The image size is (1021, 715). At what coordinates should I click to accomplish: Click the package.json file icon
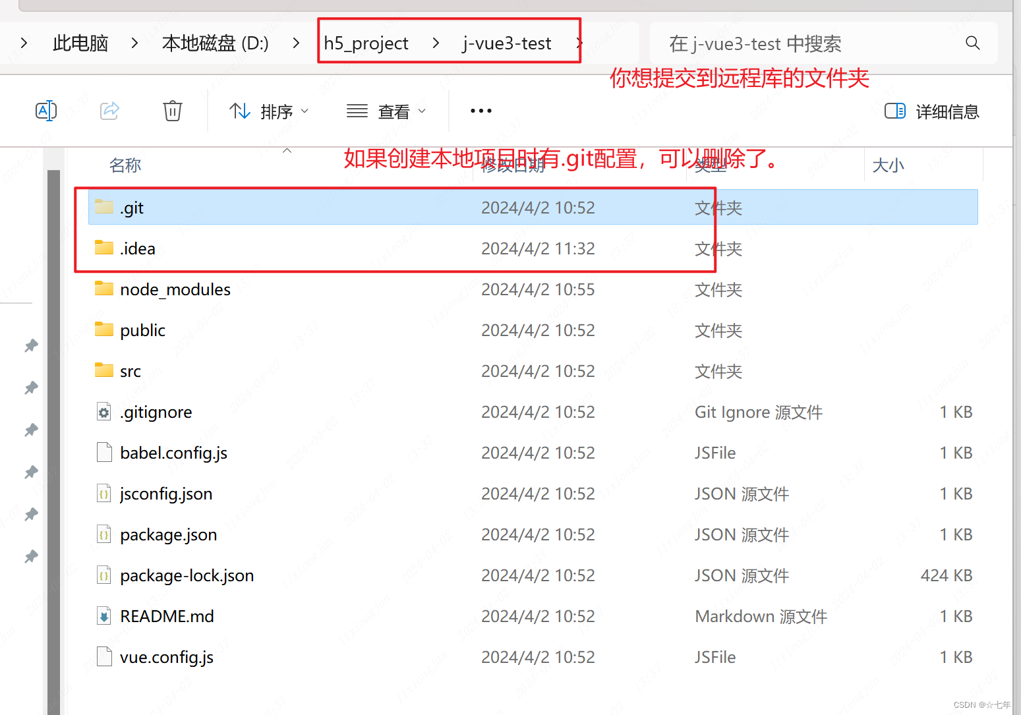point(104,534)
